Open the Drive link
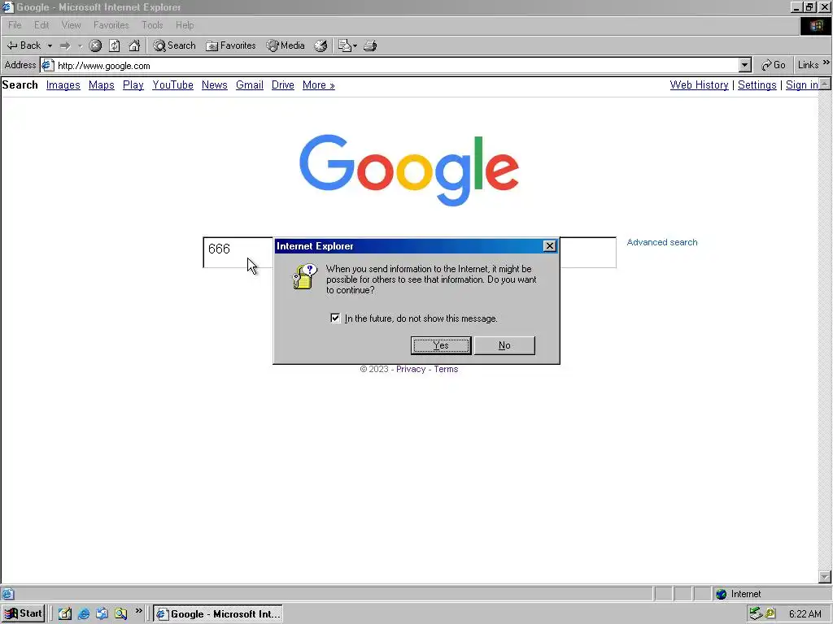 (282, 84)
